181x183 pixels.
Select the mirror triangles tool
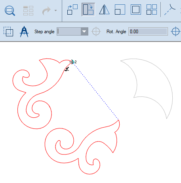tap(104, 9)
